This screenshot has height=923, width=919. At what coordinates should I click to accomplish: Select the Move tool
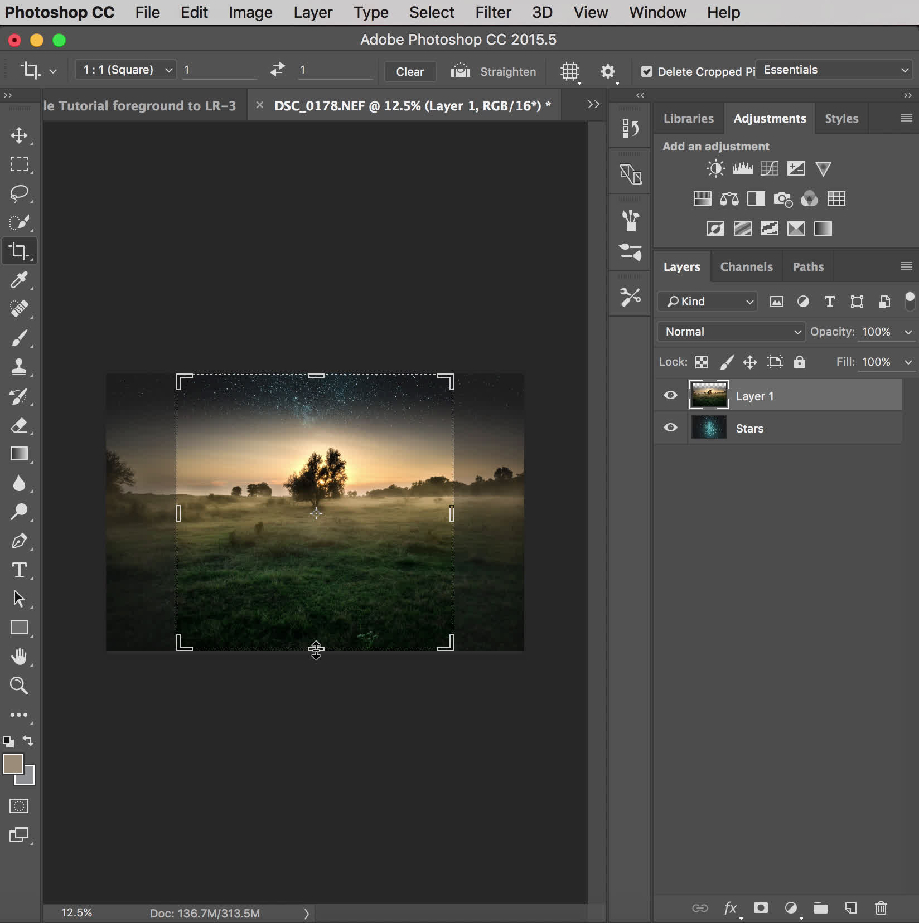coord(19,135)
